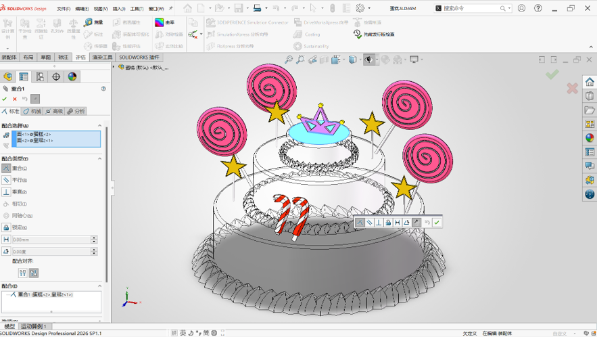Image resolution: width=597 pixels, height=337 pixels.
Task: Confirm mate with green checkmark in PropertyManager
Action: 5,99
